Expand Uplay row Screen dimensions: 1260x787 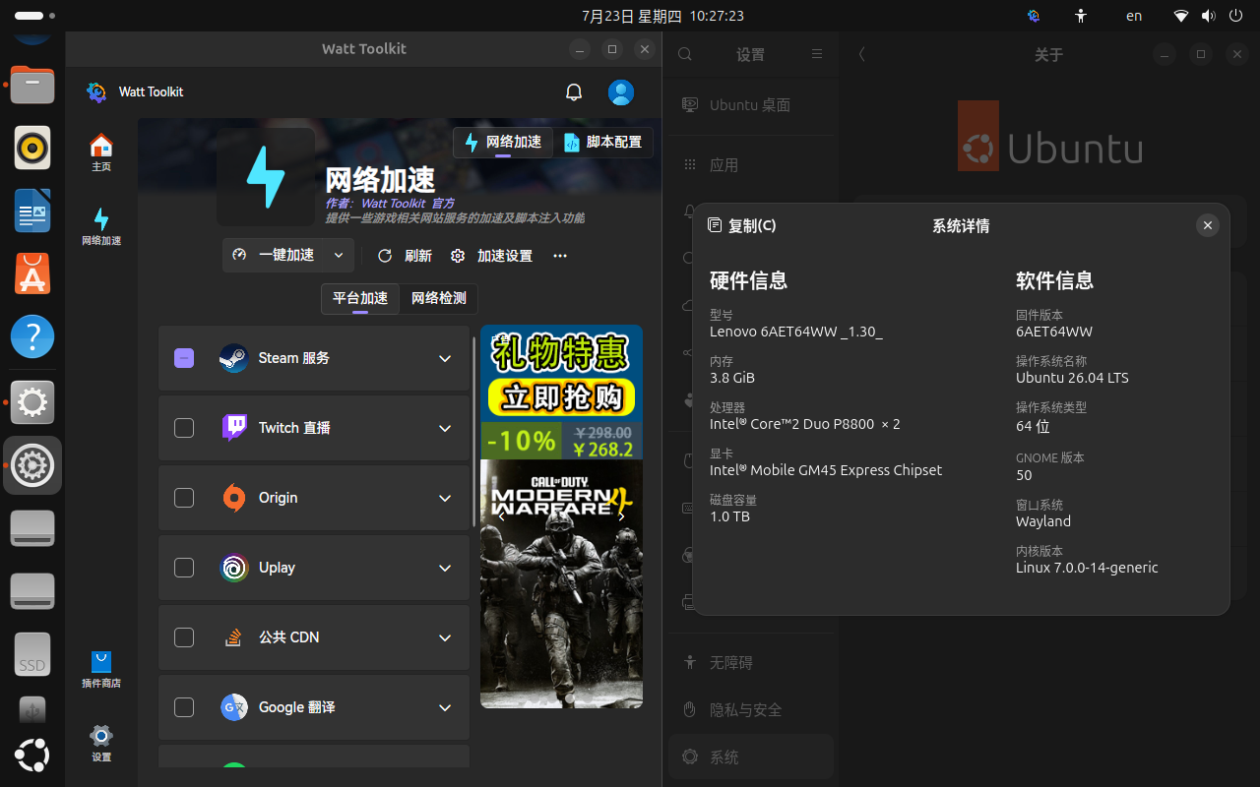[445, 569]
